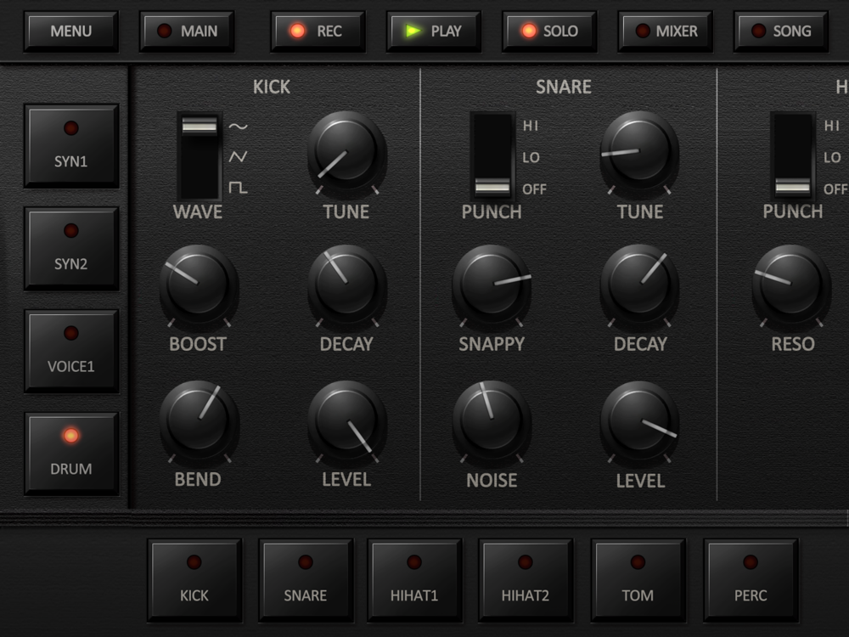The width and height of the screenshot is (849, 637).
Task: Go to the MAIN view
Action: (187, 31)
